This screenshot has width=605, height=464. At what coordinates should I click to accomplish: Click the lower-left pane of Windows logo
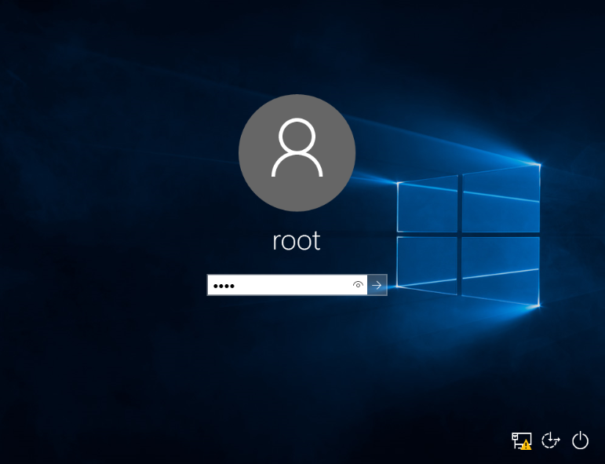pyautogui.click(x=428, y=262)
